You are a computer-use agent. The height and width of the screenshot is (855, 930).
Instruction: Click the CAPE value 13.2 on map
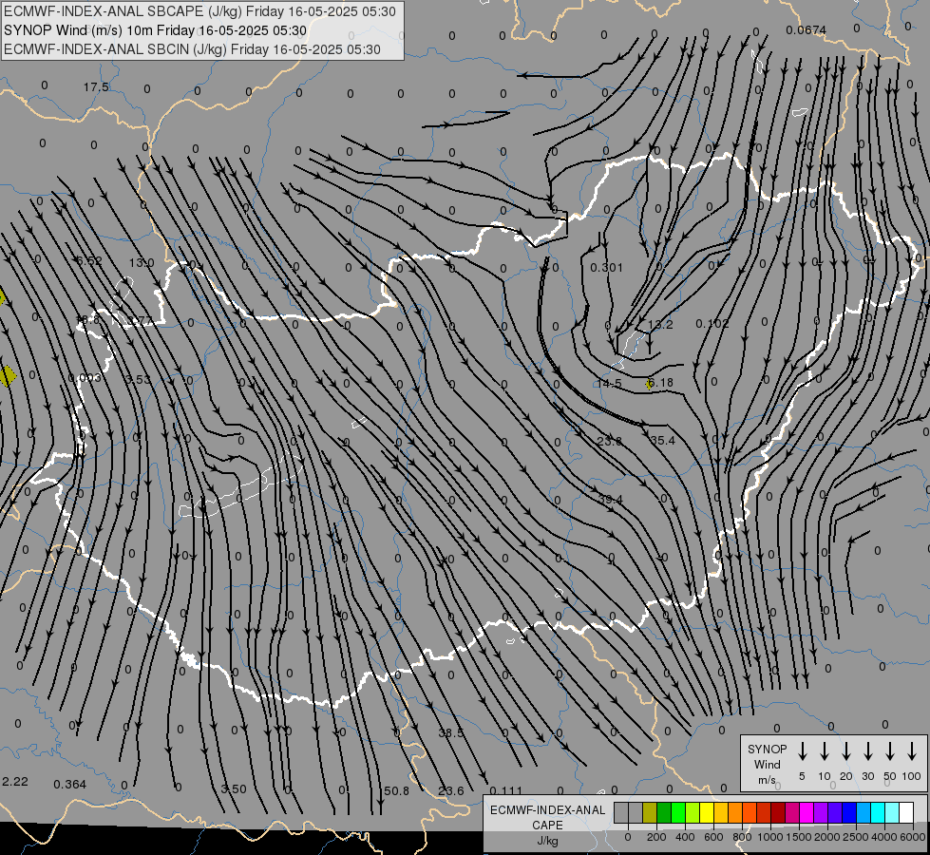[x=660, y=325]
